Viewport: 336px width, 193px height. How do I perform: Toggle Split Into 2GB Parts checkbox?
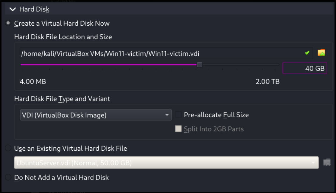pyautogui.click(x=178, y=129)
